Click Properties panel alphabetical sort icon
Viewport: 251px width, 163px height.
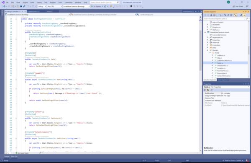(208, 90)
